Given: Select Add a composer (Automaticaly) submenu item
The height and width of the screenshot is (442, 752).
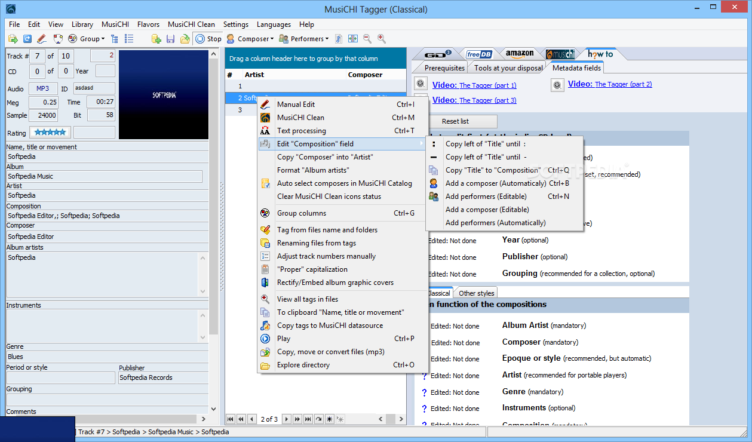Looking at the screenshot, I should click(504, 183).
